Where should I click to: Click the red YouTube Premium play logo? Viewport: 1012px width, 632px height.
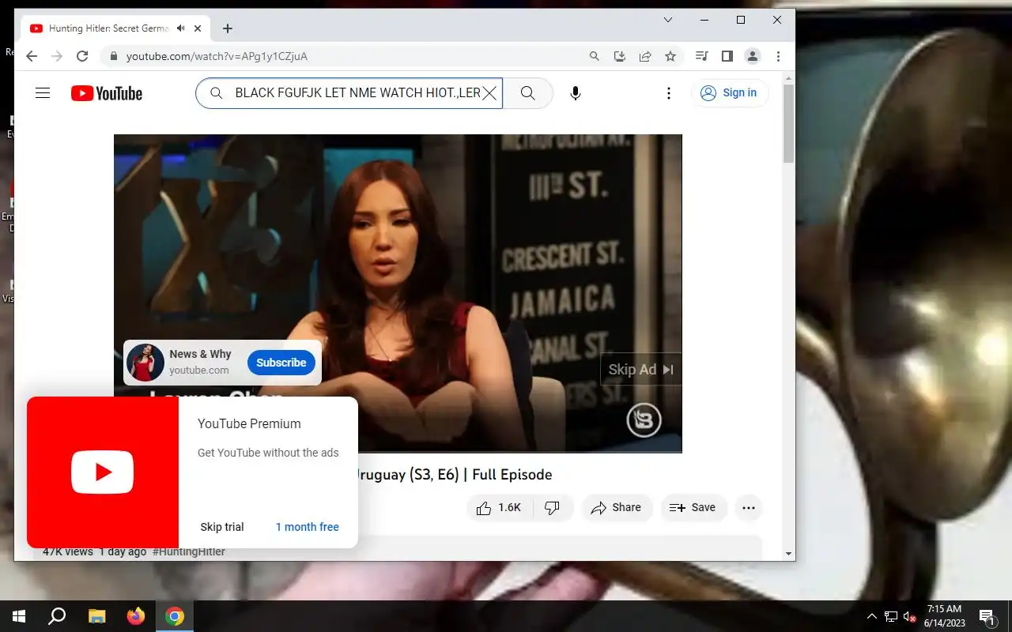(103, 472)
